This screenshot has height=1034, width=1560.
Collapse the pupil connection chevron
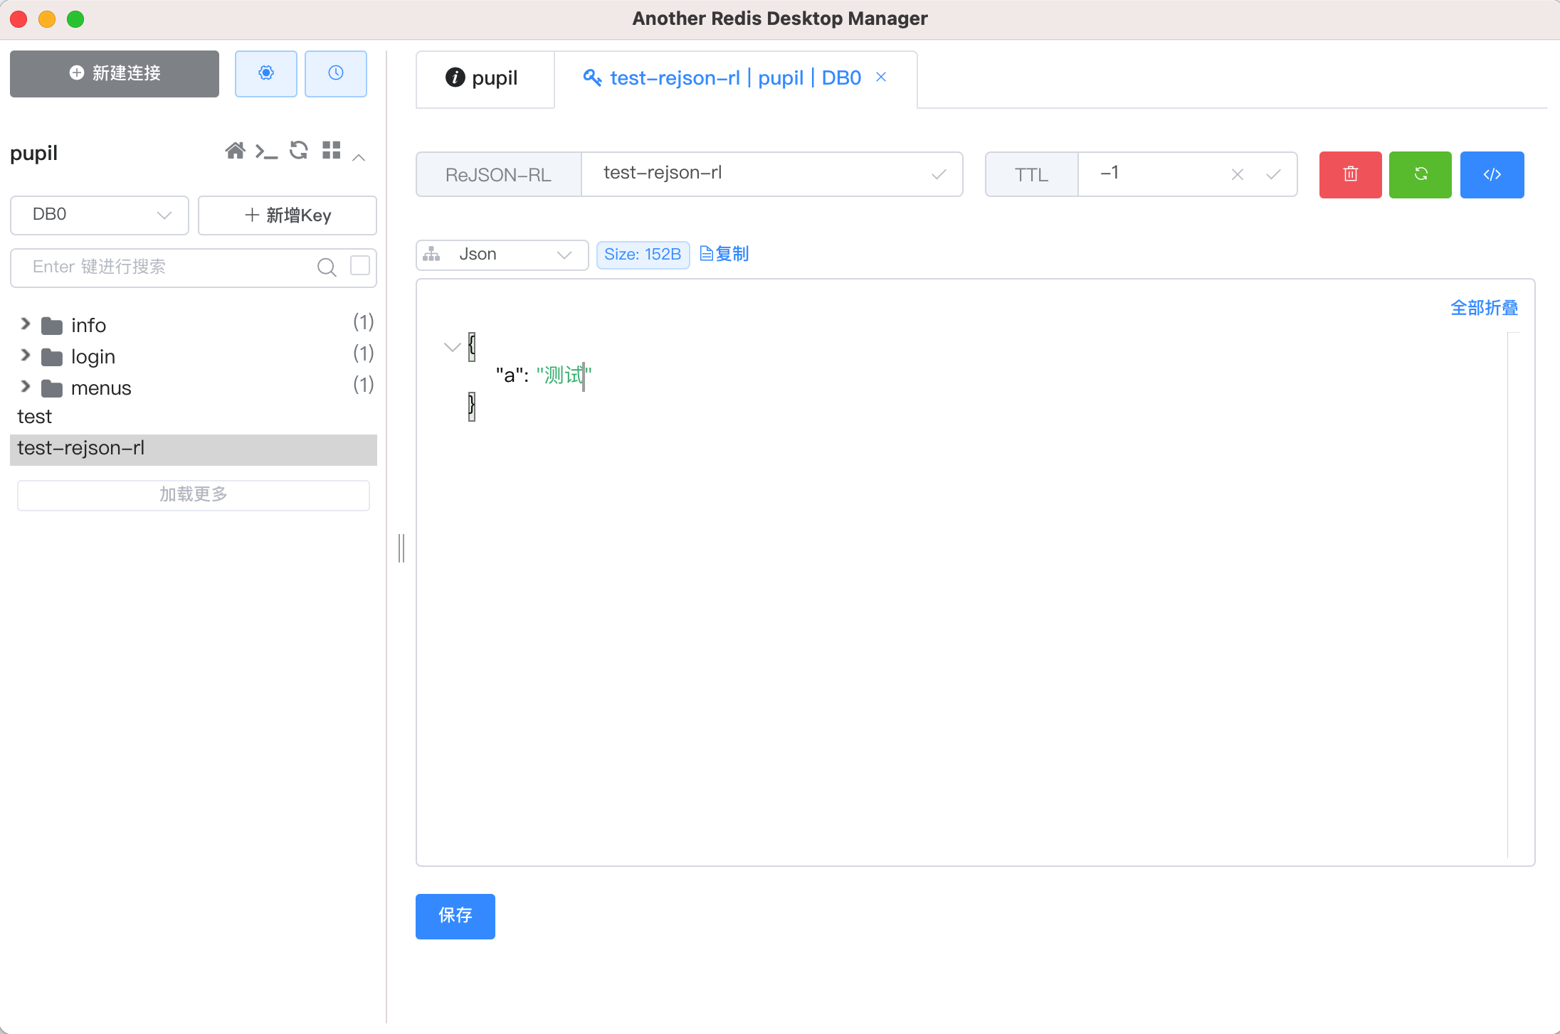359,157
